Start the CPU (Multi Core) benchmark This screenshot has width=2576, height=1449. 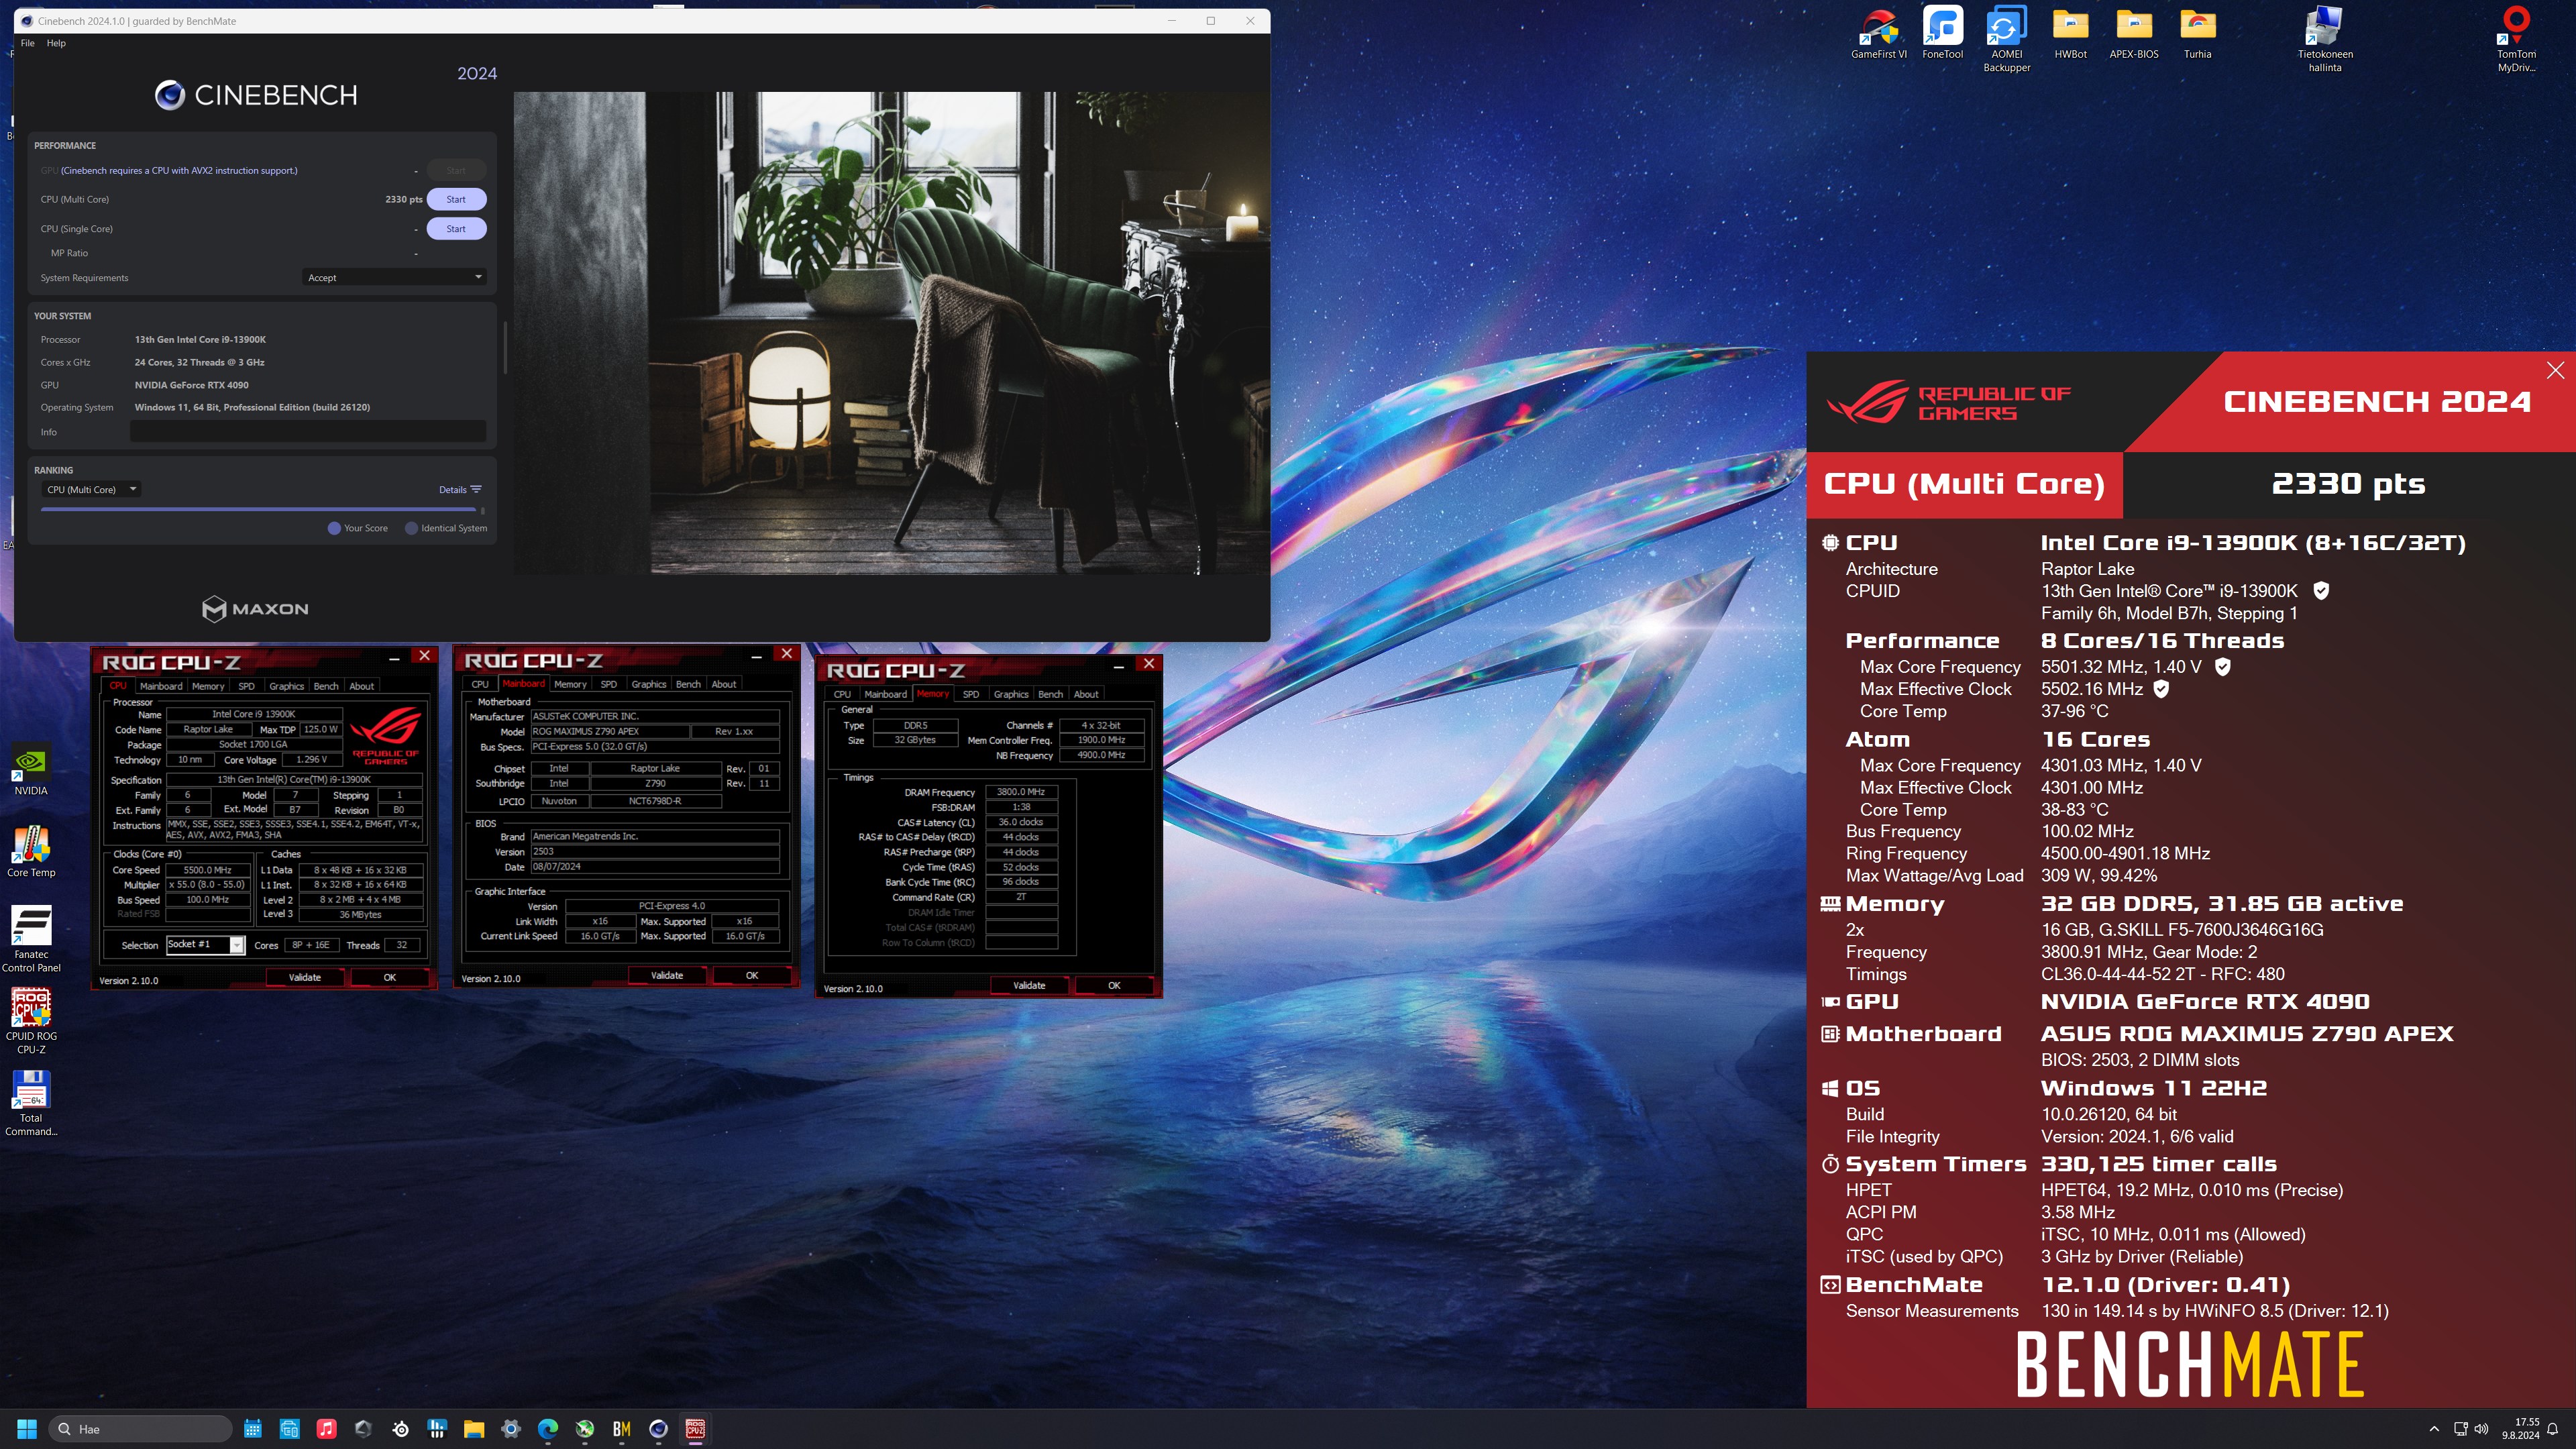coord(456,199)
